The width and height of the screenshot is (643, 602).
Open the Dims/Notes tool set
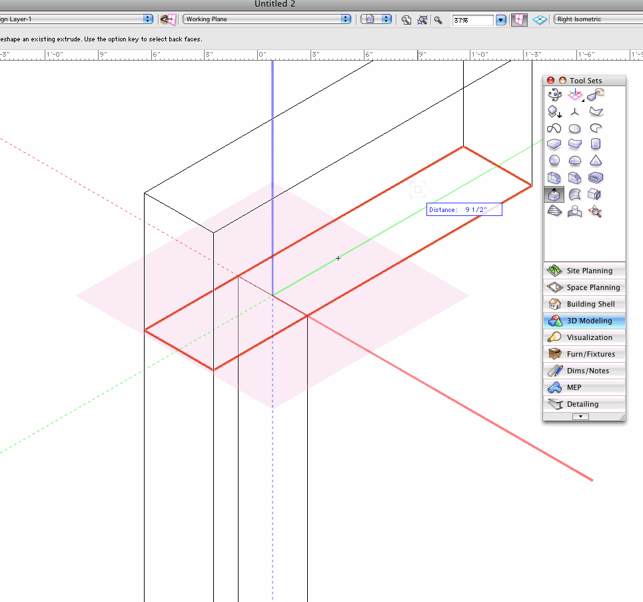(x=584, y=371)
